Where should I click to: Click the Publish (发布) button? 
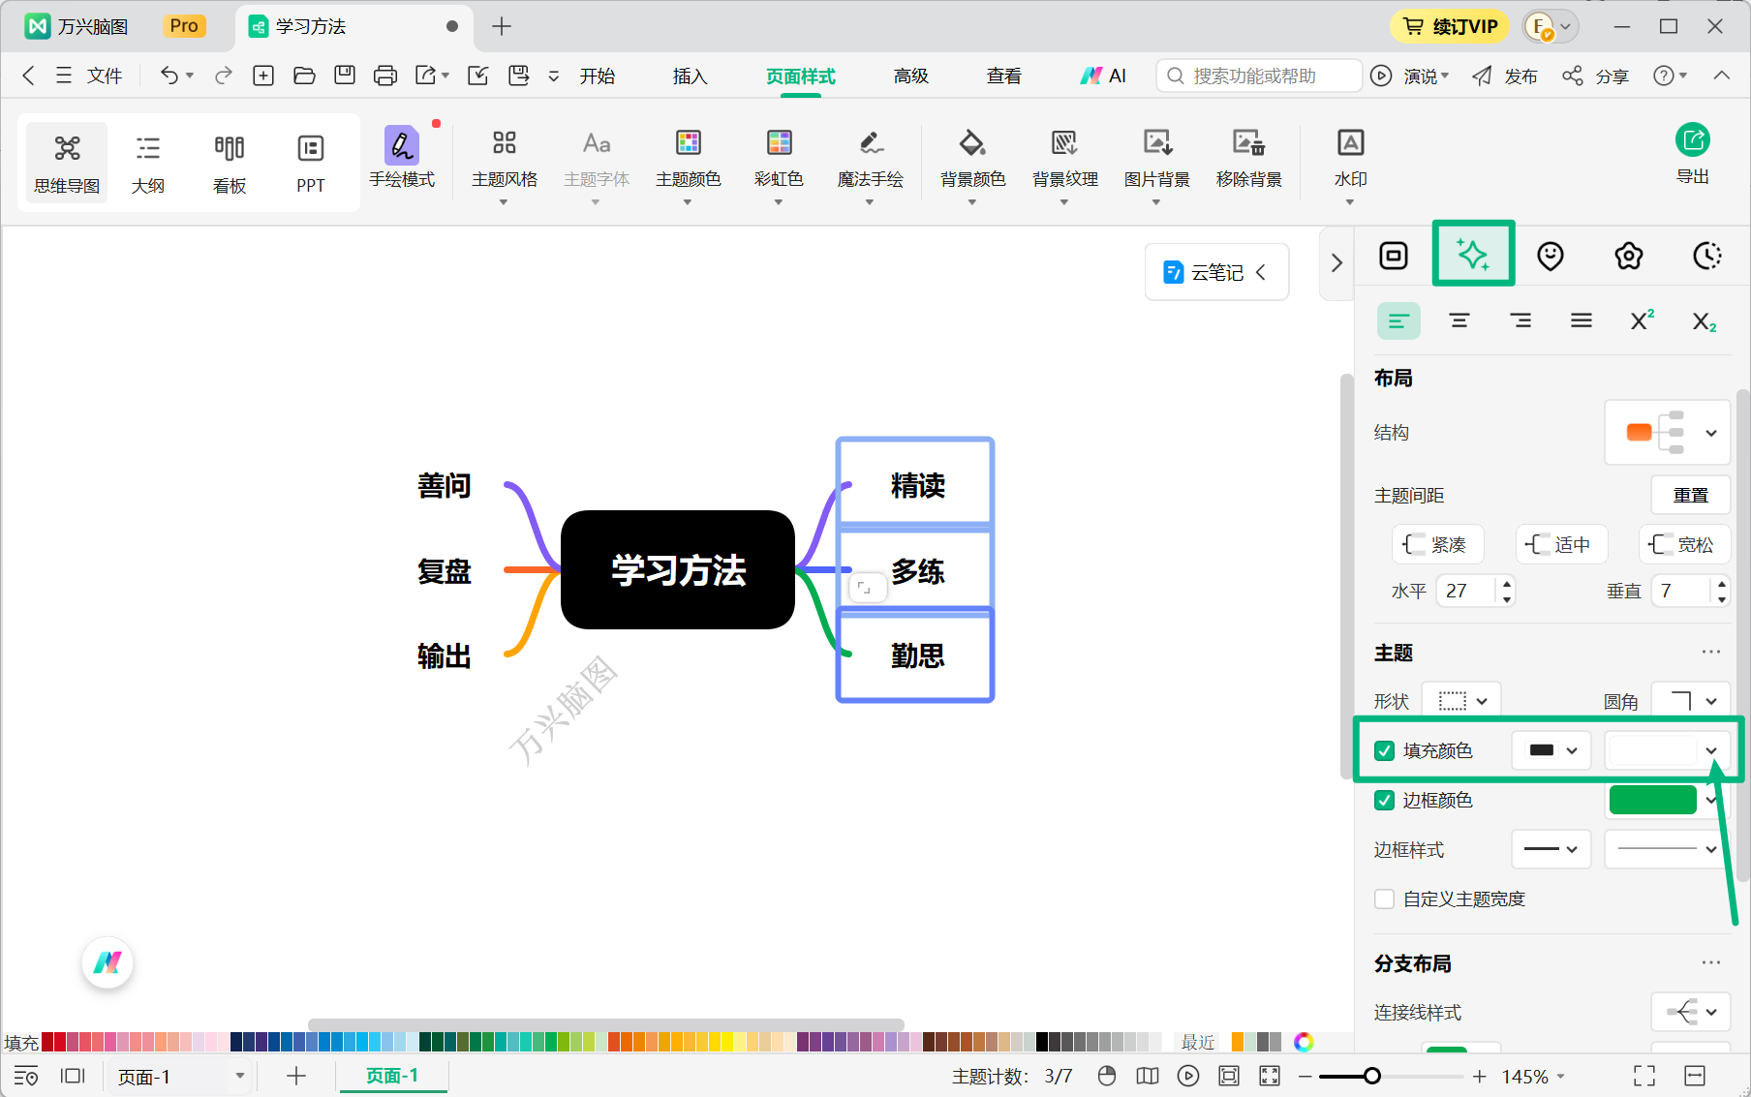click(x=1505, y=76)
